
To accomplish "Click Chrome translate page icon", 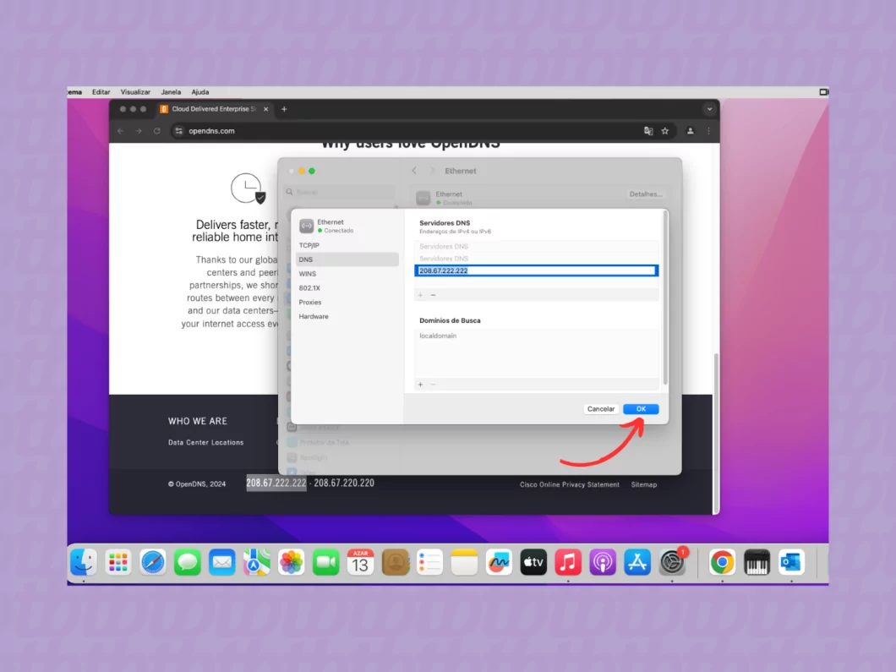I will point(648,131).
